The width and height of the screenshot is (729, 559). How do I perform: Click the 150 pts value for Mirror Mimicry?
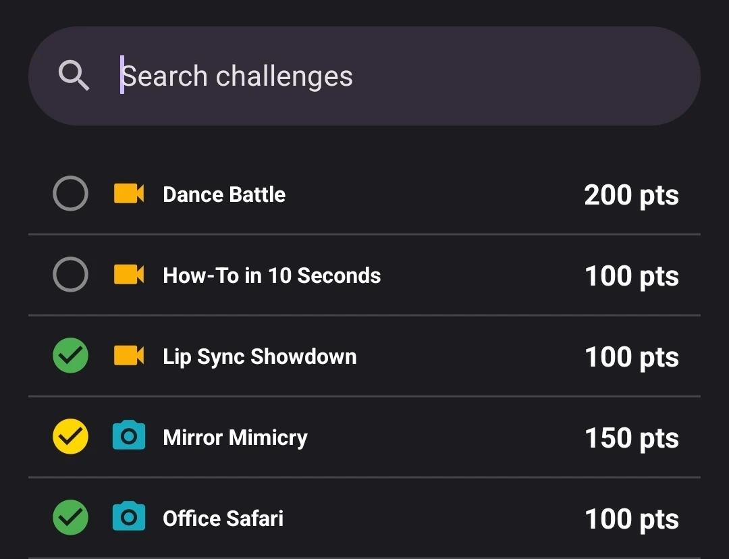631,438
